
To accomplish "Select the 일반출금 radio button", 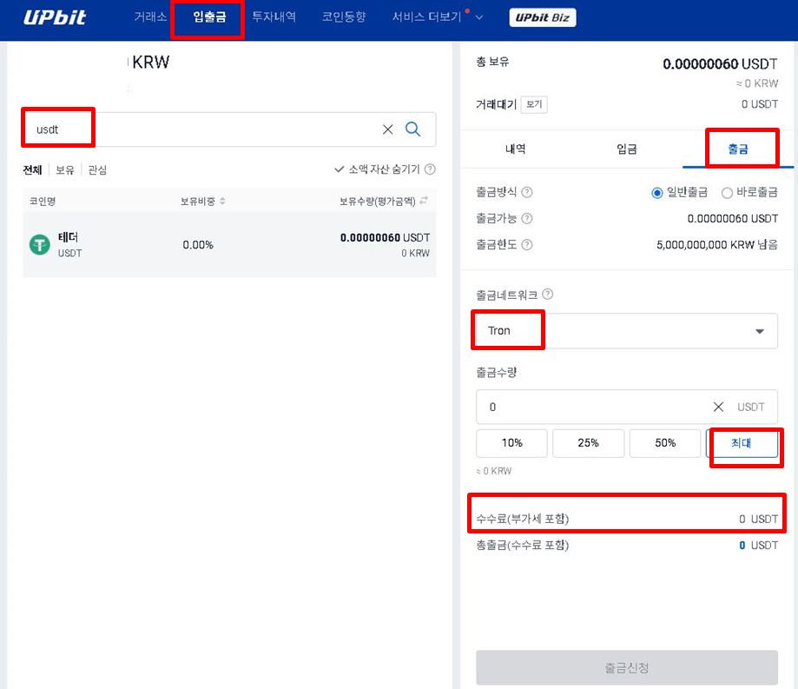I will pyautogui.click(x=657, y=192).
